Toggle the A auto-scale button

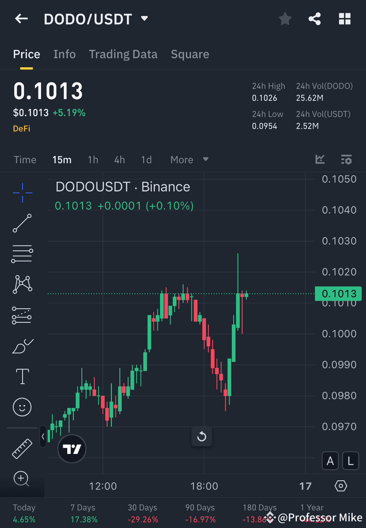(330, 461)
